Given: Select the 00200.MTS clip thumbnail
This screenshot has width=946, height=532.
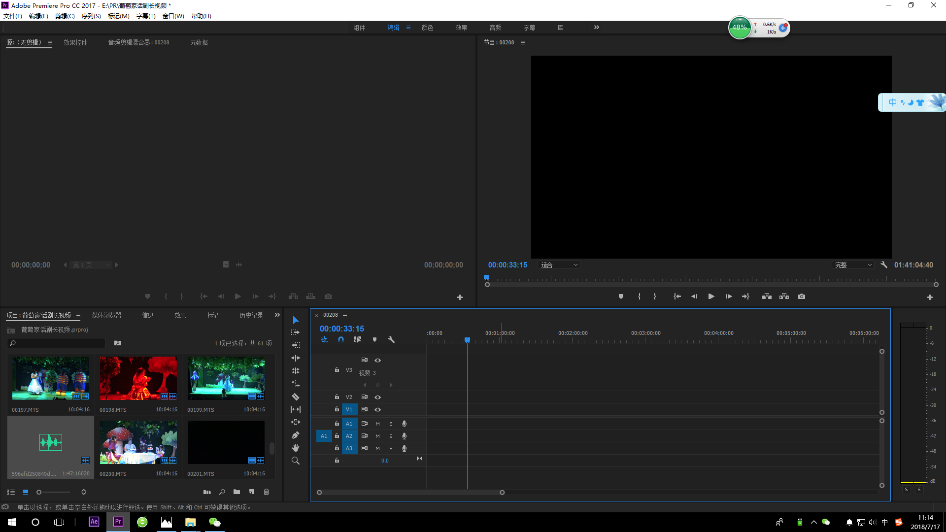Looking at the screenshot, I should click(x=138, y=442).
